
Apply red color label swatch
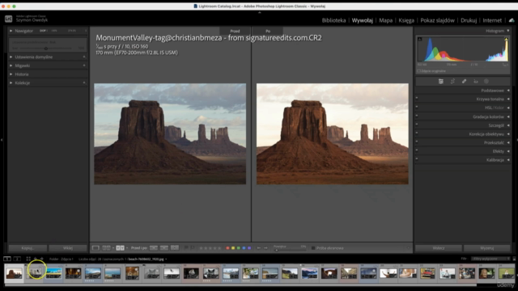pos(227,248)
